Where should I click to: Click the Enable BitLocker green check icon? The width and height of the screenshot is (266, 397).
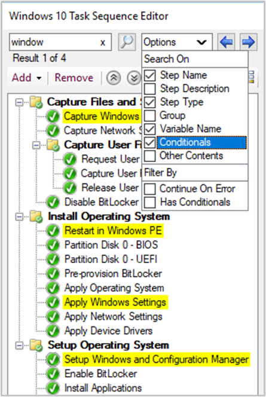53,374
